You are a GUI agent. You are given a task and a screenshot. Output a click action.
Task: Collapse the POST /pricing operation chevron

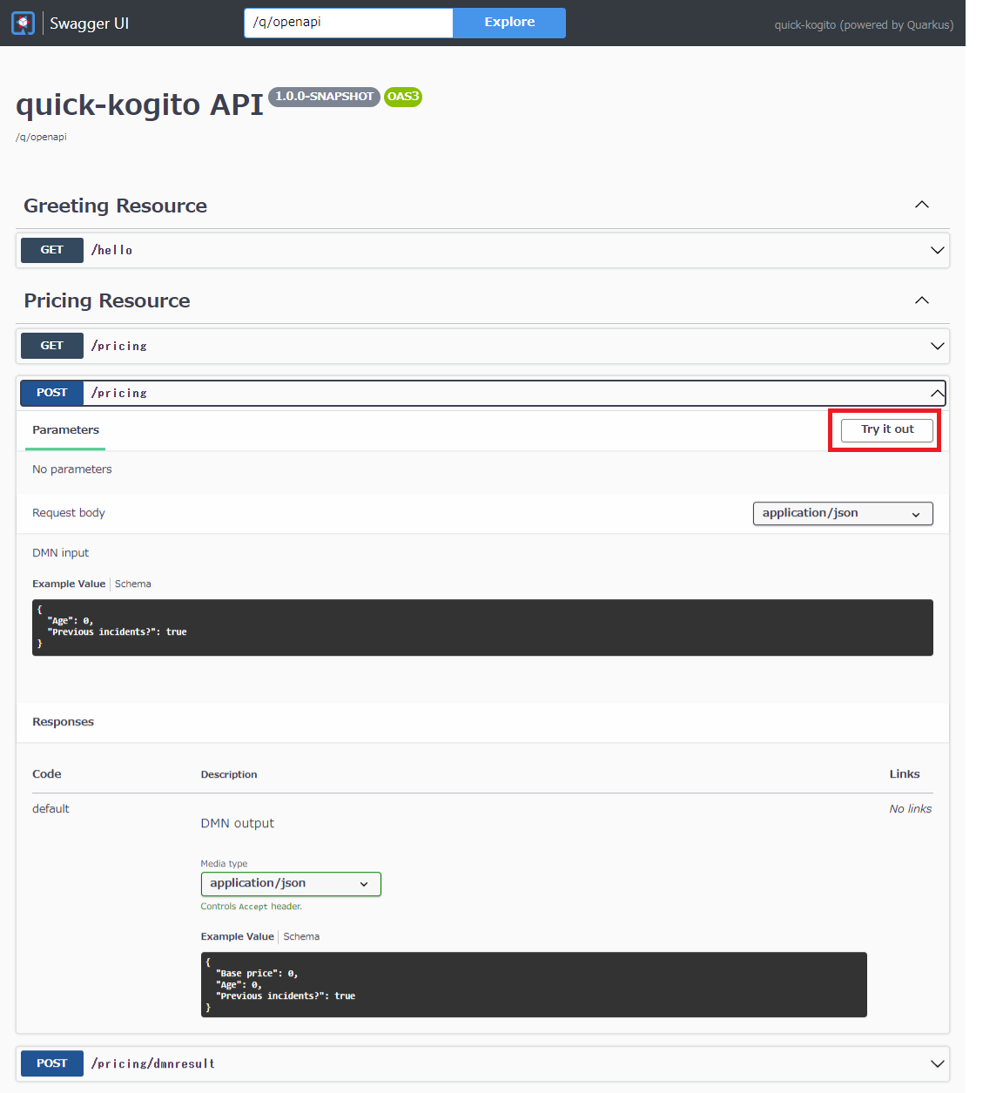938,394
